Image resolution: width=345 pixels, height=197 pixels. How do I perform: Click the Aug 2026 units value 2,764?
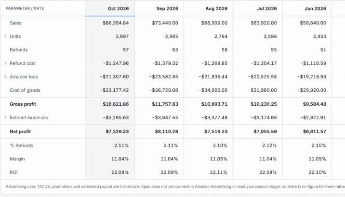[x=221, y=37]
